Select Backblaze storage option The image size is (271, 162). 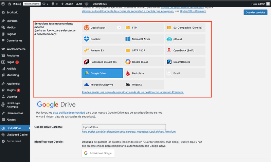pyautogui.click(x=143, y=73)
